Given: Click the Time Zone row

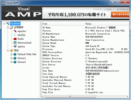Looking at the screenshot, I should (85, 74).
